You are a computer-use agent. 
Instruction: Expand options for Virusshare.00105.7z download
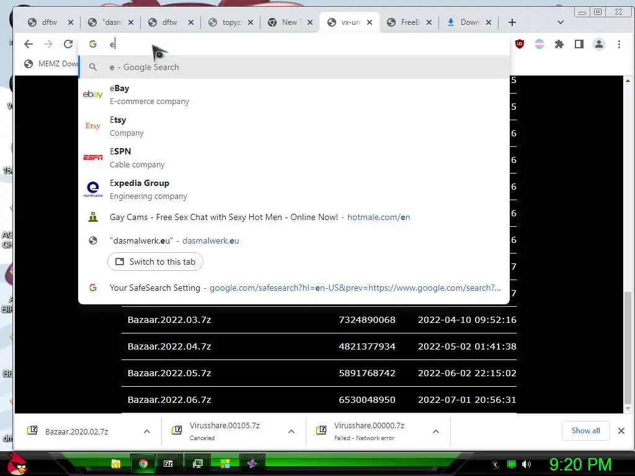tap(291, 431)
